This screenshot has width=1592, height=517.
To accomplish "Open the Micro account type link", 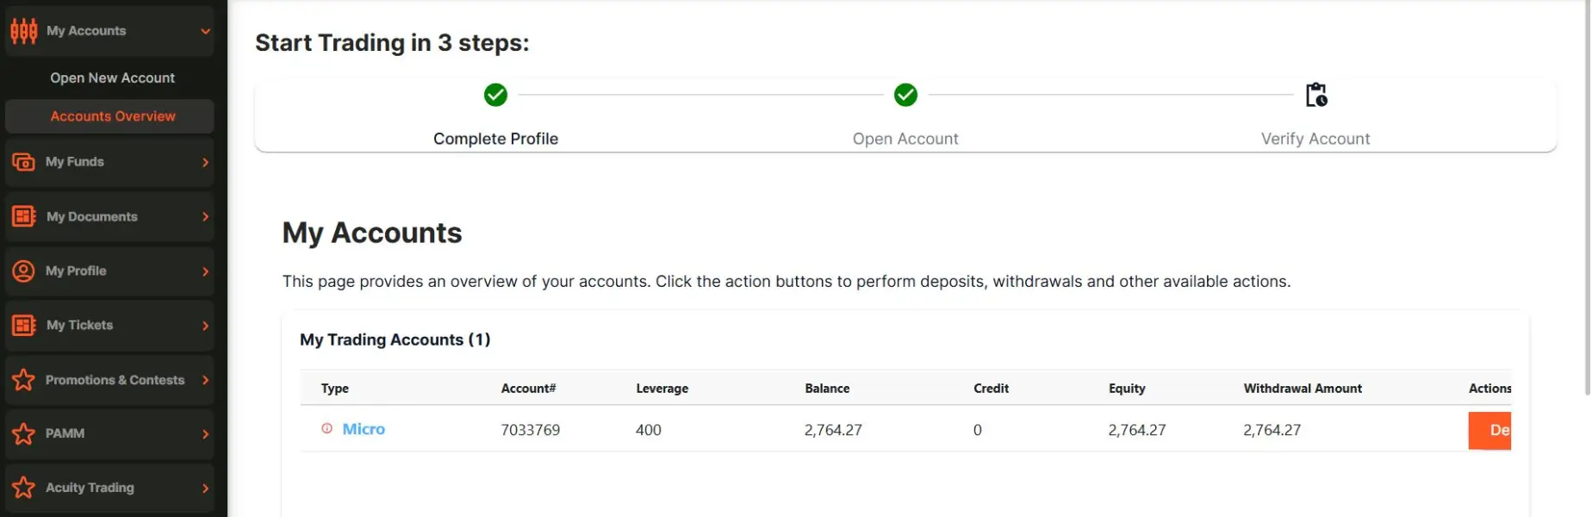I will coord(364,429).
